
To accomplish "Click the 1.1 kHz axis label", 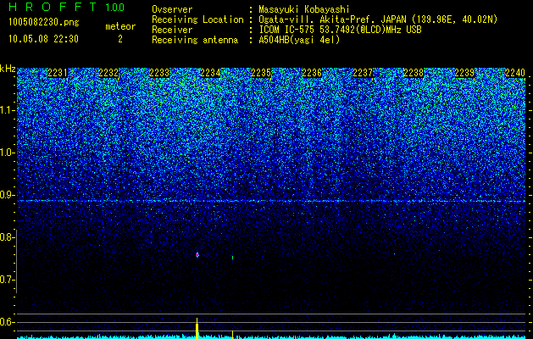I will pos(7,110).
